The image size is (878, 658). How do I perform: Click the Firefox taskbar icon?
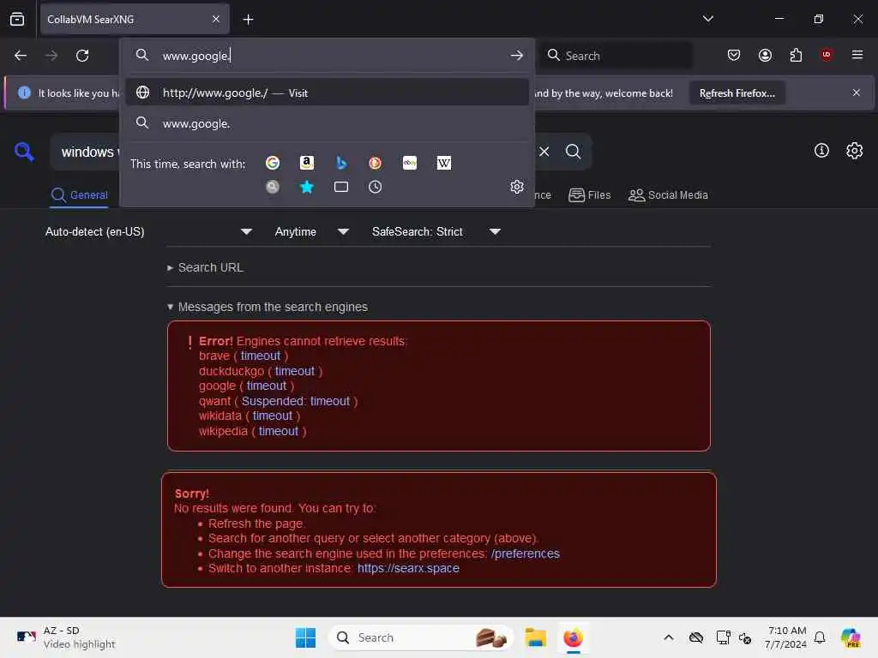coord(573,637)
